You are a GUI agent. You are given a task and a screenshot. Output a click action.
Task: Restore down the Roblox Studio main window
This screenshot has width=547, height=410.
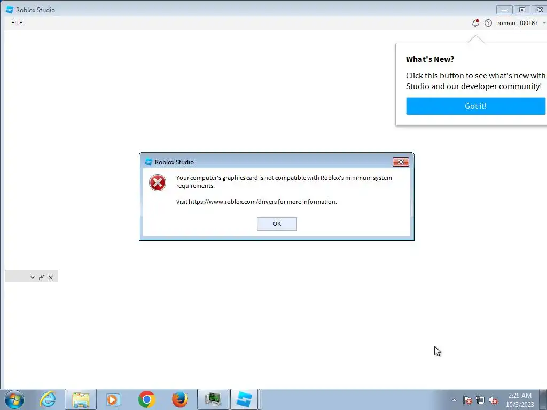pos(522,10)
